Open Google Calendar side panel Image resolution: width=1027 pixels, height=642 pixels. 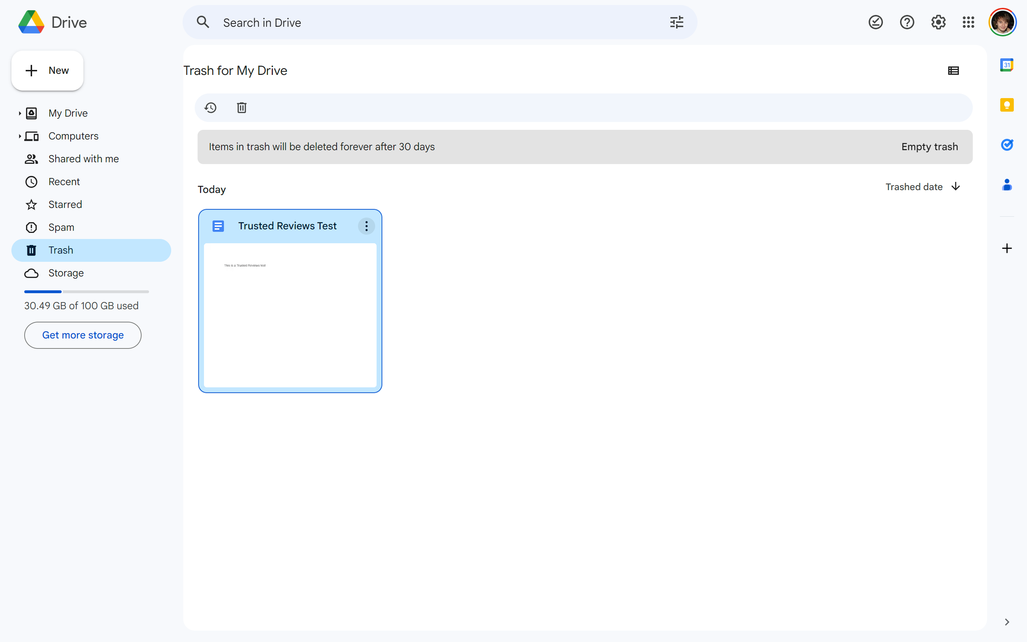click(x=1007, y=65)
